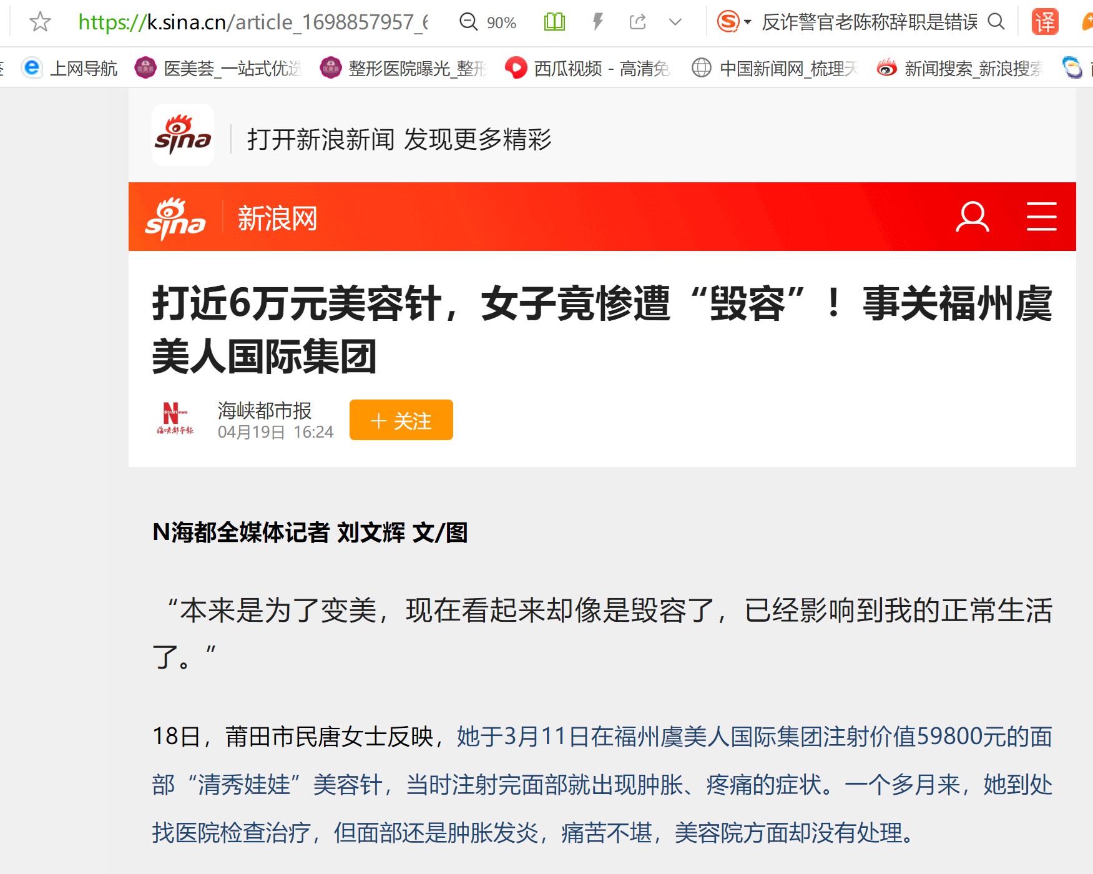Click search box with 反诈警官老陈 text
The image size is (1093, 874).
(870, 22)
